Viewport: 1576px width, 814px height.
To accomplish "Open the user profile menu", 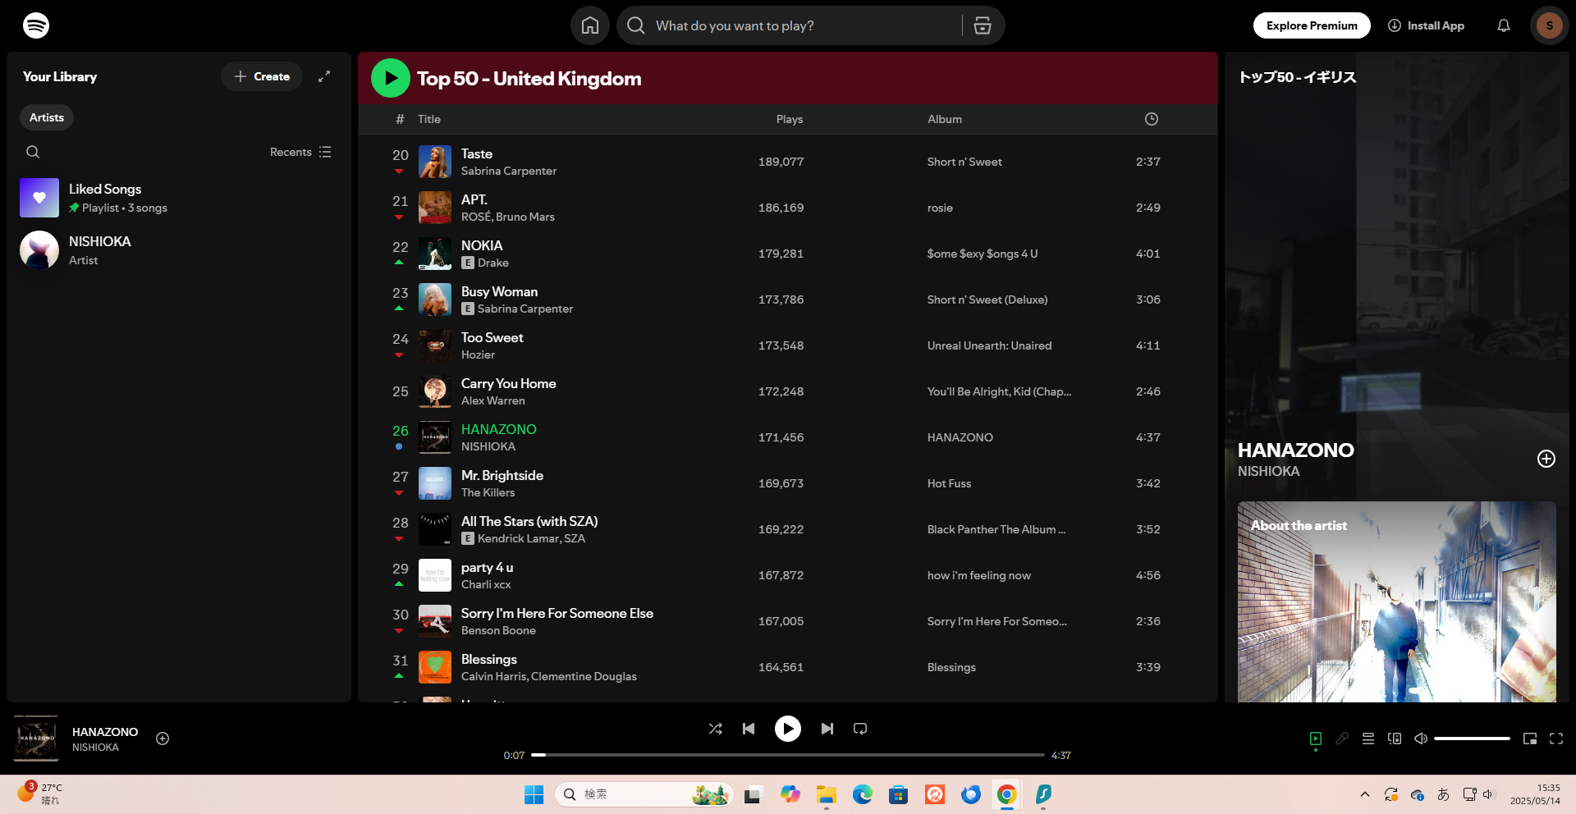I will 1549,25.
